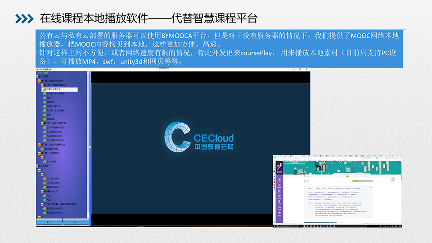Click the panel splitter collapse handle

pyautogui.click(x=90, y=147)
